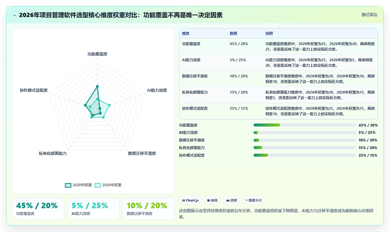Click the 2026年权重 legend color box
Image resolution: width=390 pixels, height=232 pixels.
pyautogui.click(x=98, y=185)
